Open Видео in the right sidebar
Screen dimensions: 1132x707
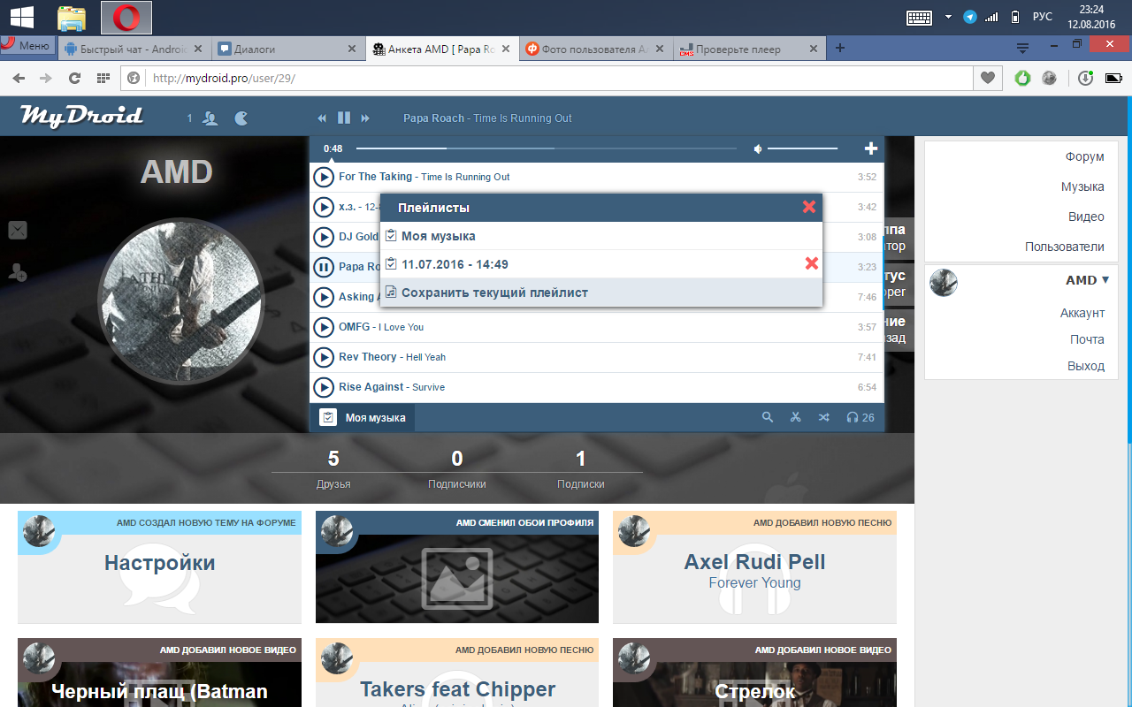(1086, 217)
